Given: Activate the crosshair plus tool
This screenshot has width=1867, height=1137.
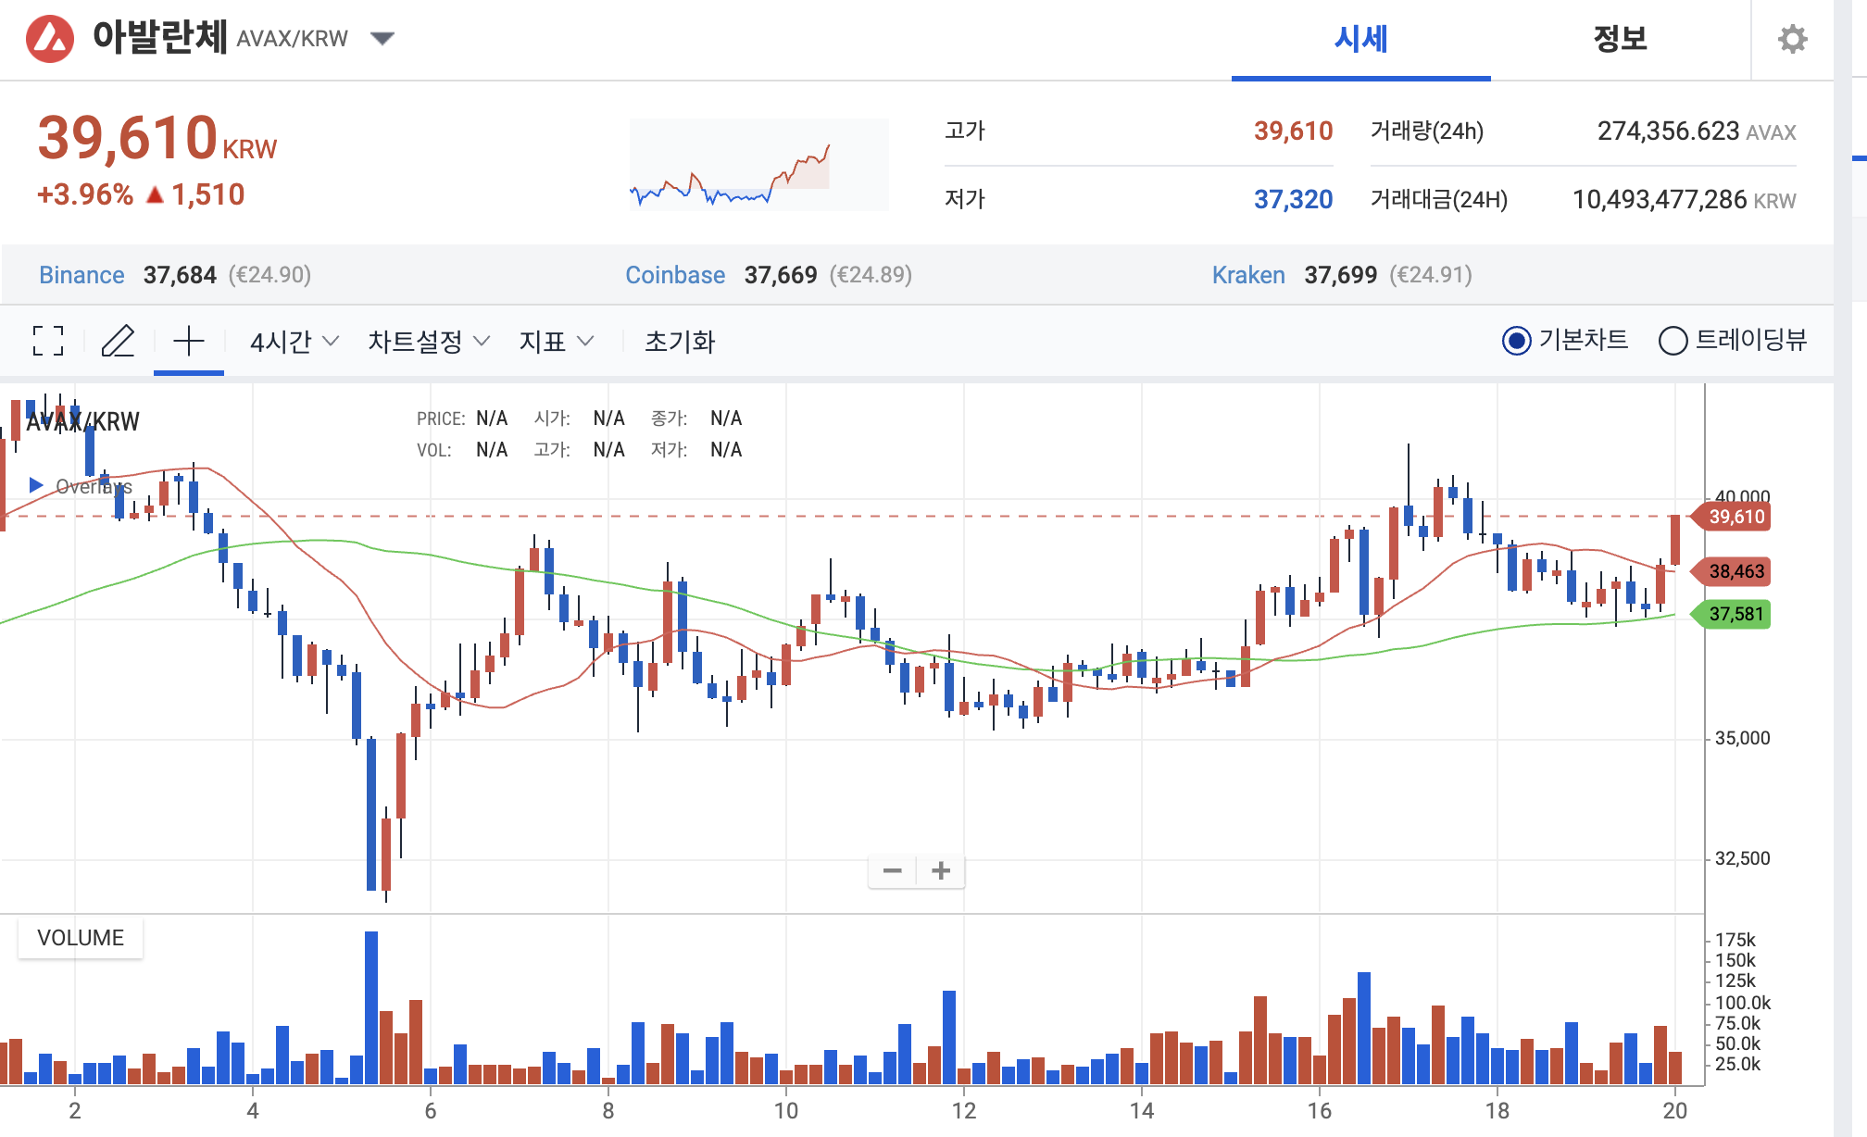Looking at the screenshot, I should (189, 341).
